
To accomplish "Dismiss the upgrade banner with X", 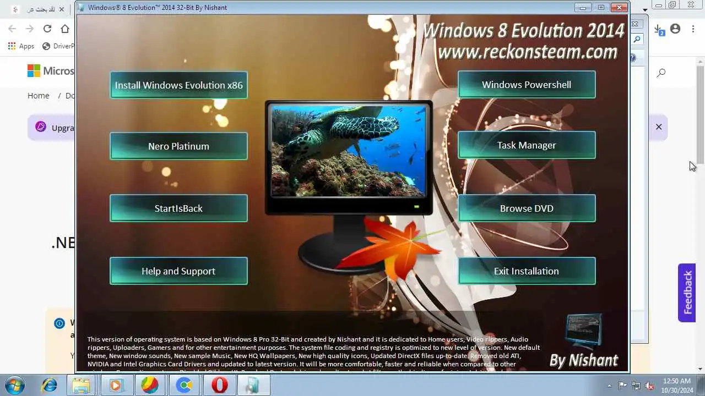I will pyautogui.click(x=659, y=127).
